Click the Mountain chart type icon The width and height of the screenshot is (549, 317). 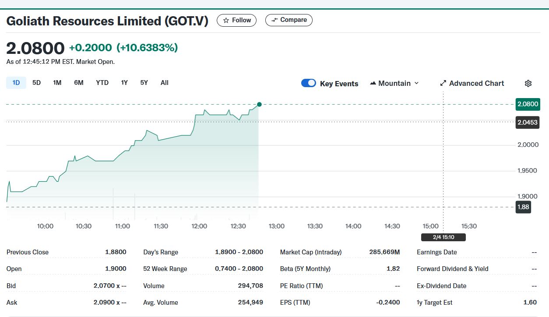(x=373, y=83)
